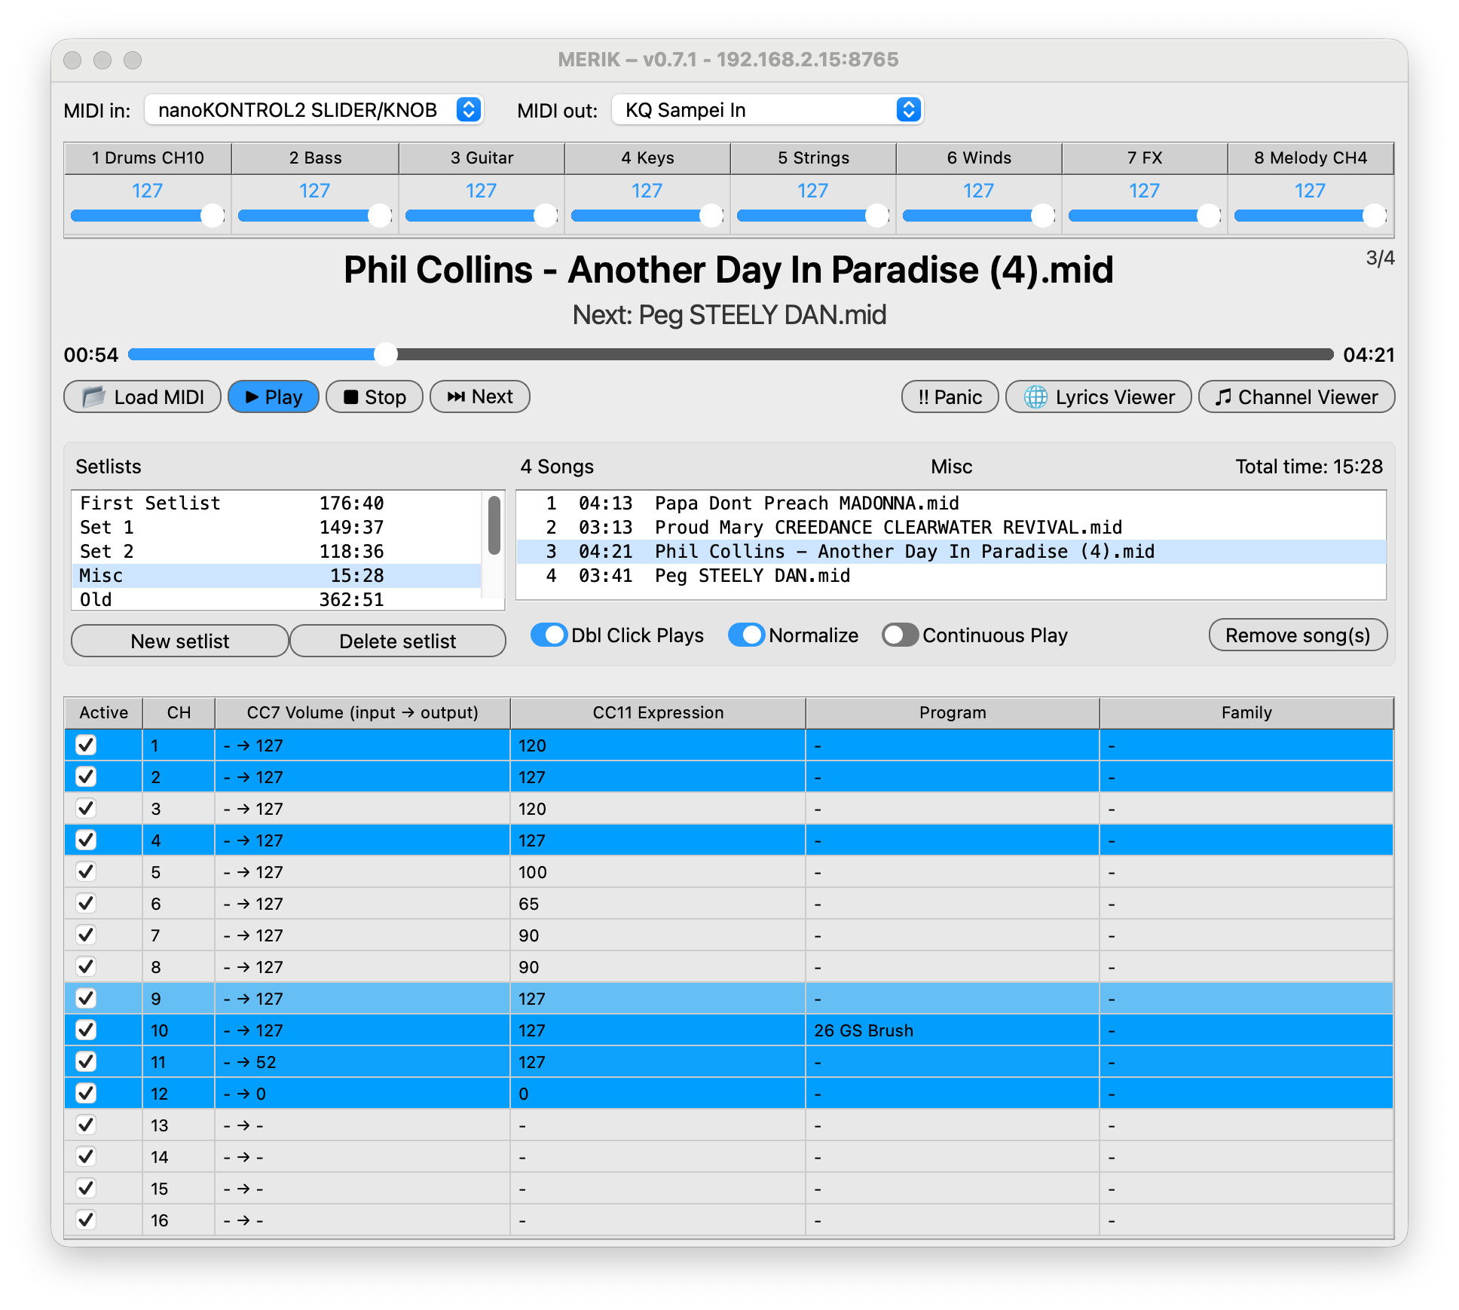The image size is (1459, 1310).
Task: Uncheck Active for channel 13
Action: [x=85, y=1125]
